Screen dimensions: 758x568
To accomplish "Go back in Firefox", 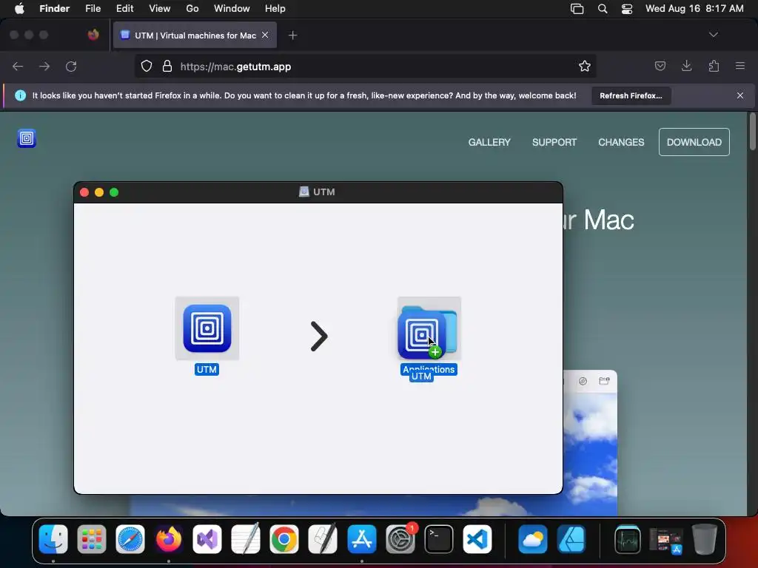I will [x=18, y=66].
